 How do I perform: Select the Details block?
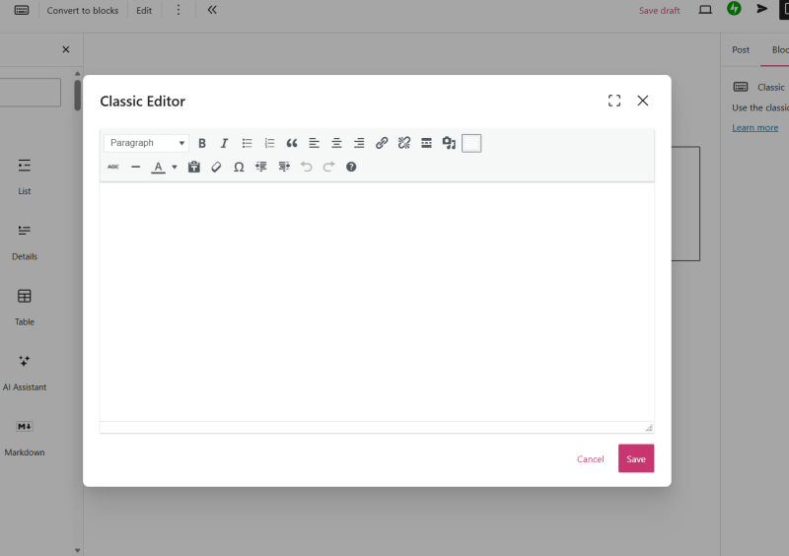[24, 243]
